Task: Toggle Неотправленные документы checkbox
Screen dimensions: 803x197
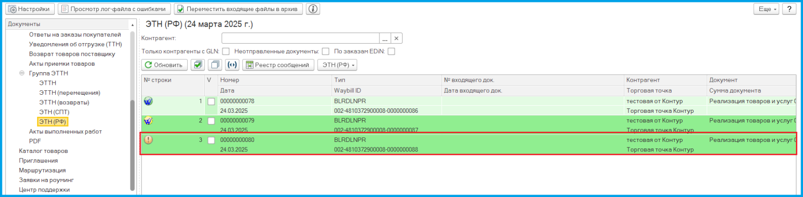Action: [326, 51]
